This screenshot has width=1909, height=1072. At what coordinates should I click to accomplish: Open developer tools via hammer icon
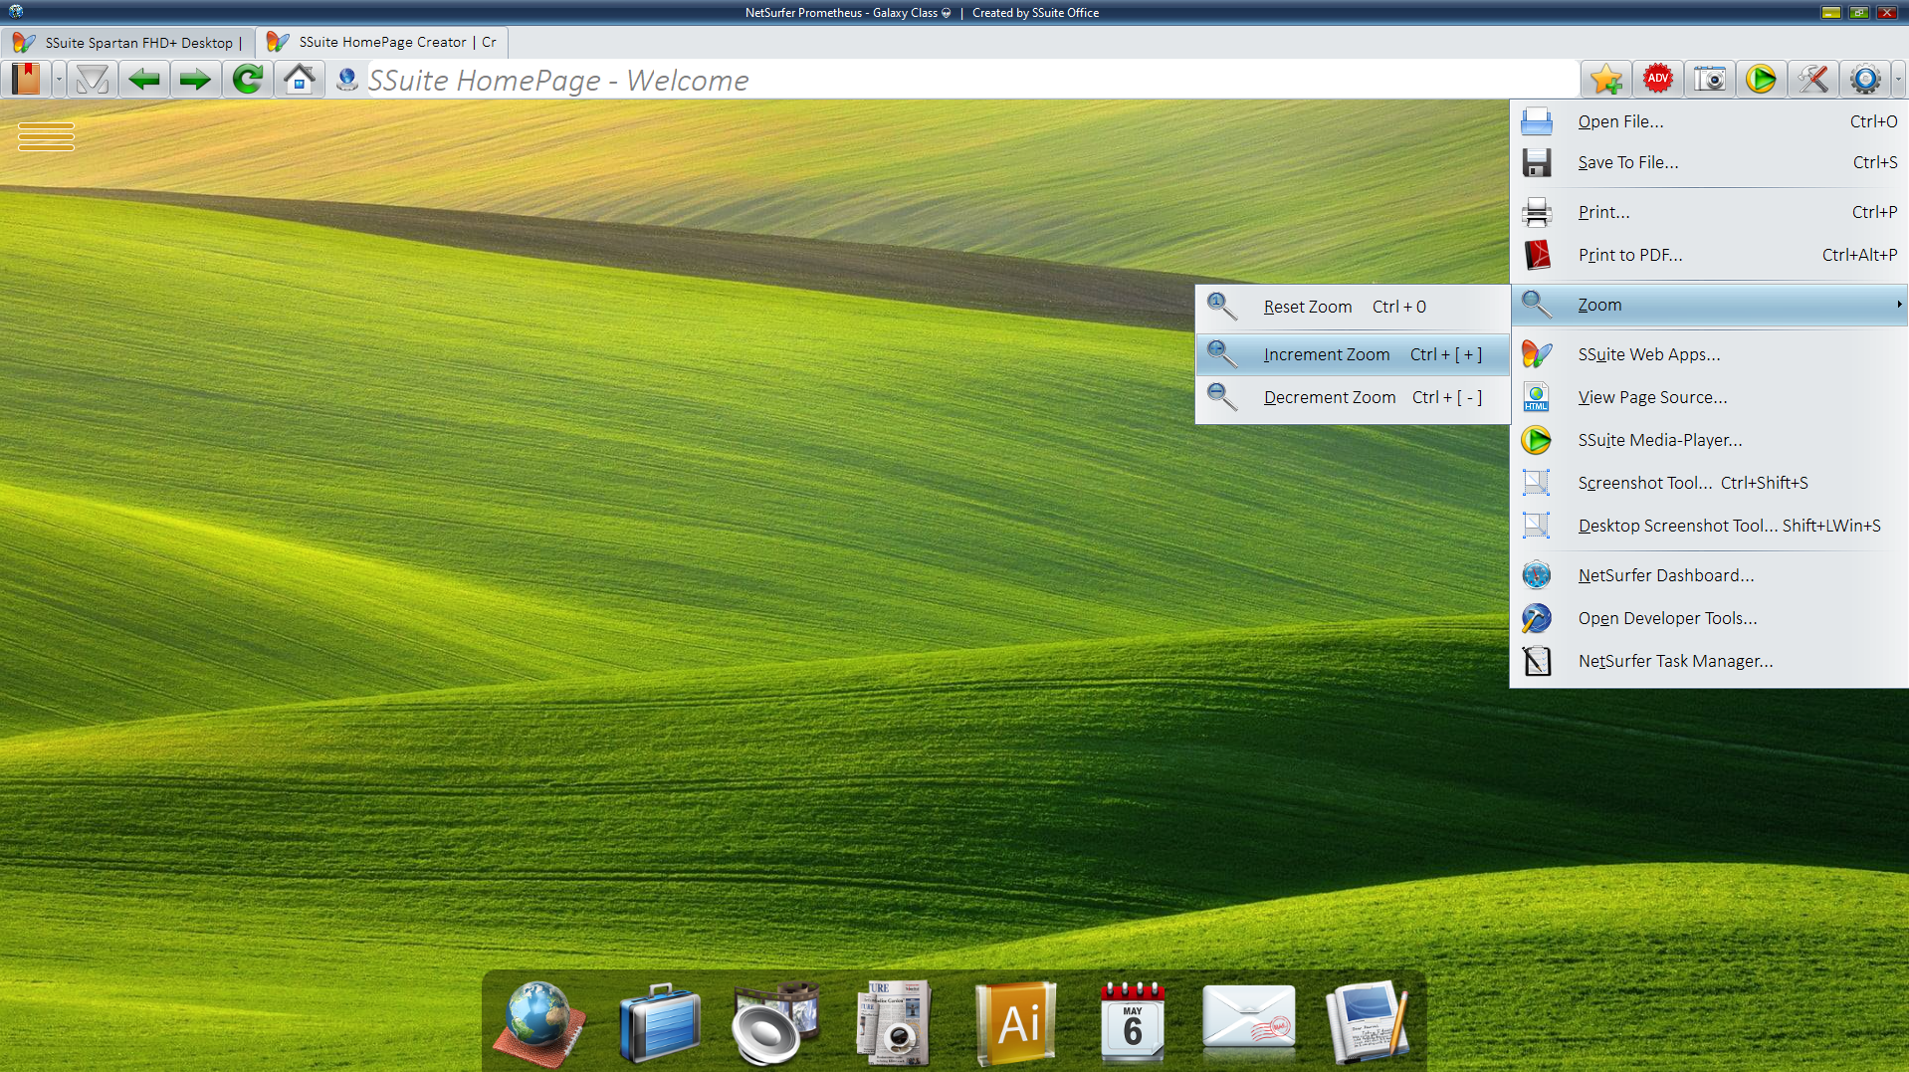(x=1812, y=79)
